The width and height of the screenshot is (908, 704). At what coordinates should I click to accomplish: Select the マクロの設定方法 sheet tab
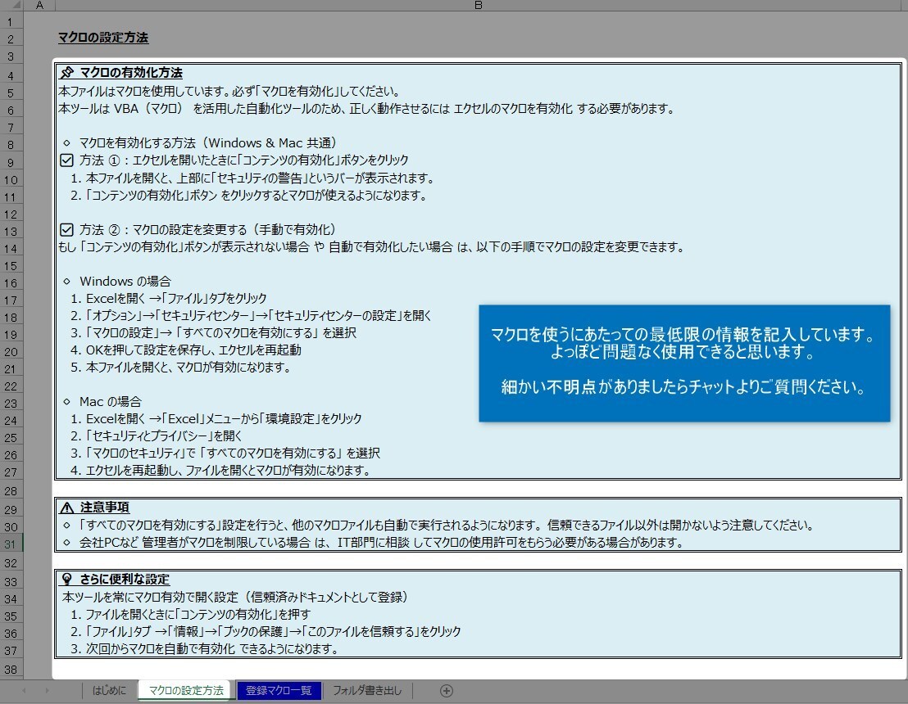point(186,690)
